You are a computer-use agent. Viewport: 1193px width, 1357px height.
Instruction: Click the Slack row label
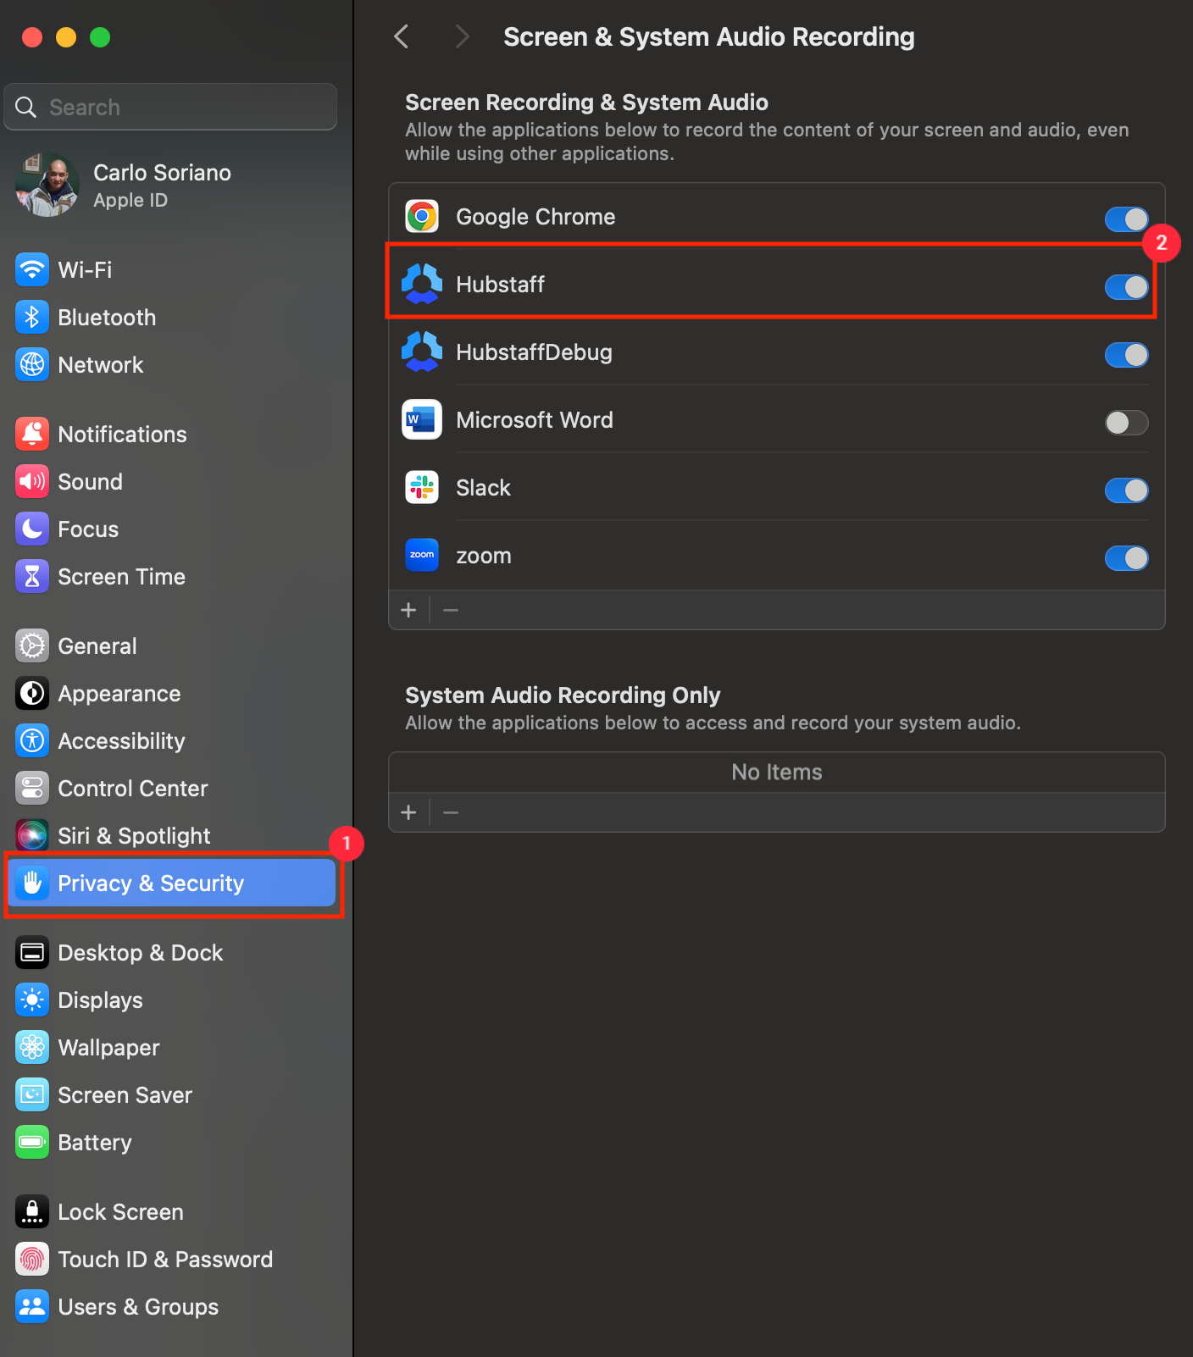tap(483, 488)
